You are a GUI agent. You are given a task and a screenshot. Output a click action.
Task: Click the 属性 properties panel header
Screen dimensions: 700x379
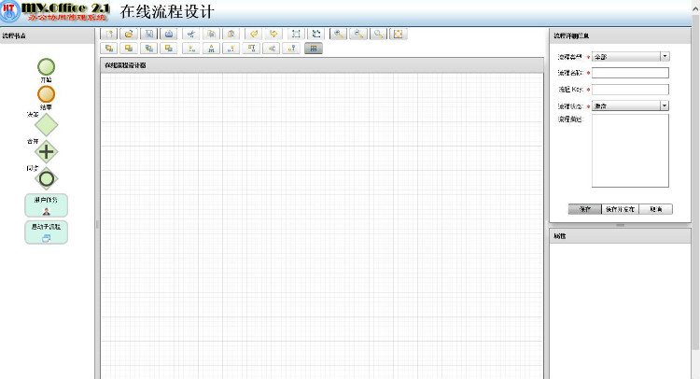[x=620, y=236]
